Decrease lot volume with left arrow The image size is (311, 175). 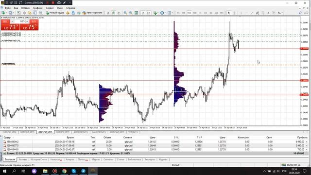click(12, 21)
